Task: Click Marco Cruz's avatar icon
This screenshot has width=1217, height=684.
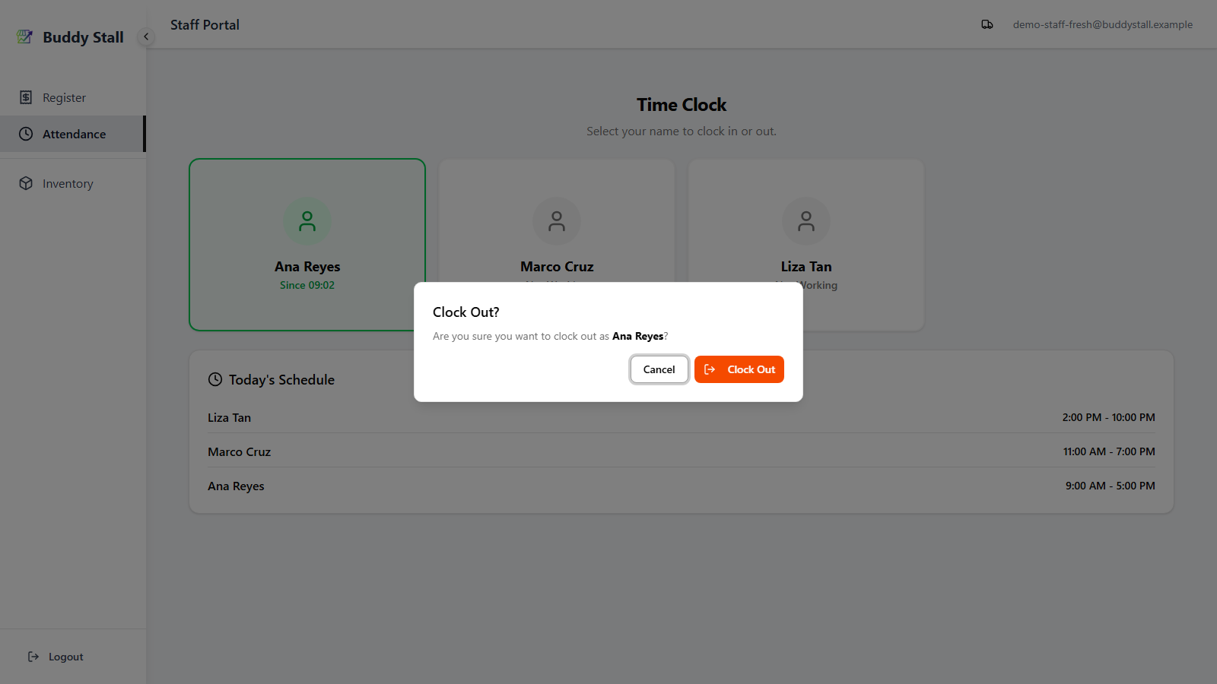Action: (557, 221)
